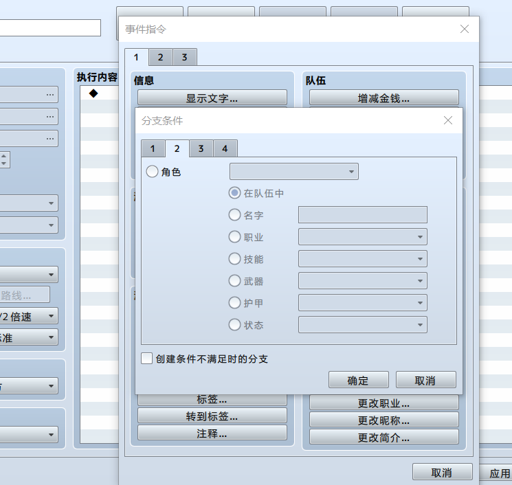Select the 职业 radio option
Image resolution: width=512 pixels, height=485 pixels.
click(x=234, y=237)
